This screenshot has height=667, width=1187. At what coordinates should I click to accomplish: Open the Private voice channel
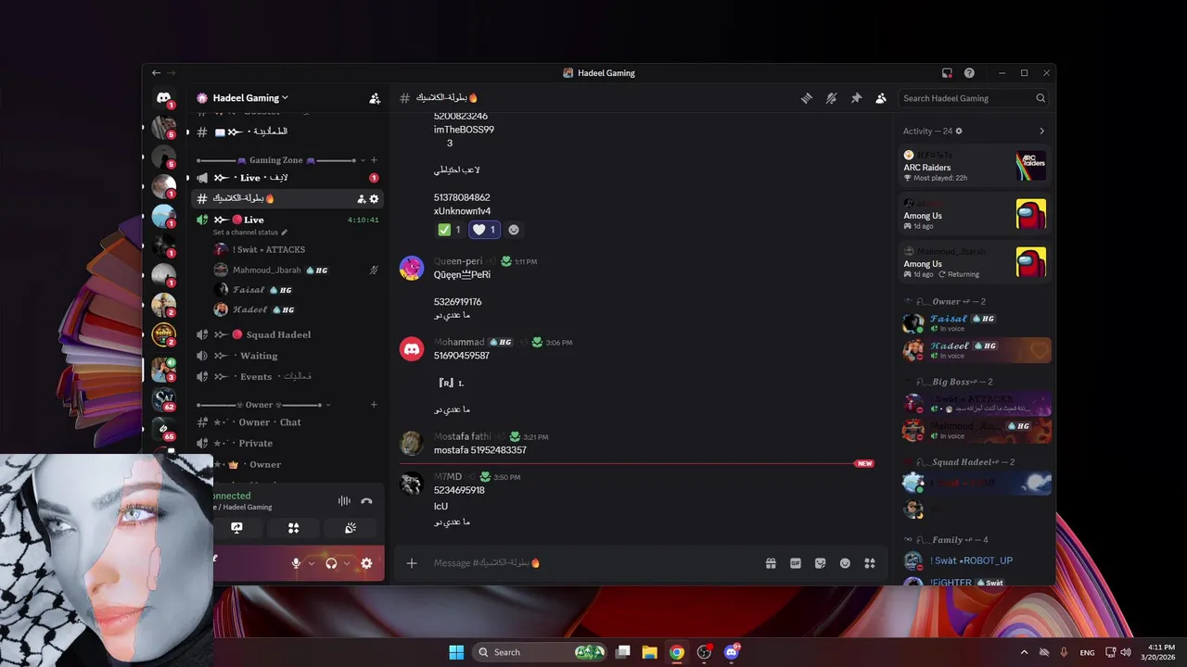coord(287,444)
